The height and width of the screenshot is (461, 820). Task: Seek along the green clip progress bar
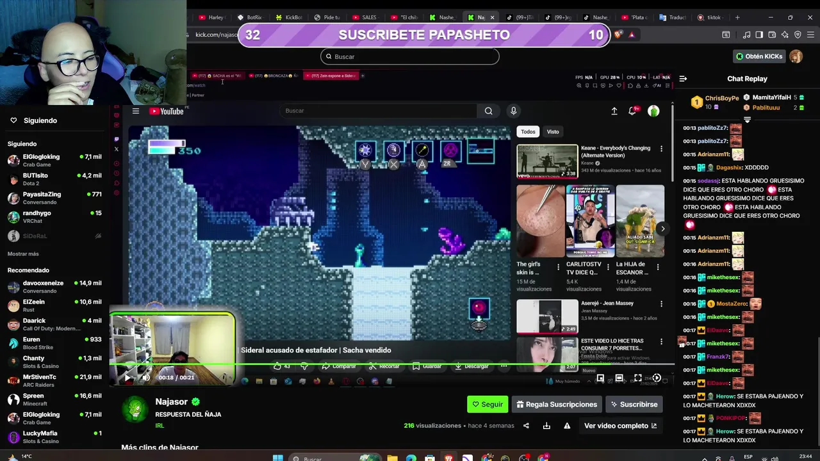pos(392,364)
